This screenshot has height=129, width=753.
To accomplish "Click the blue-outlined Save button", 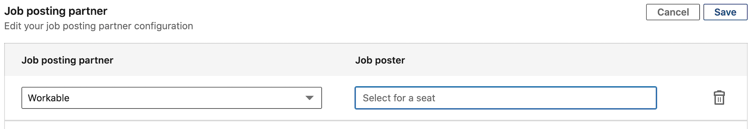I will point(725,12).
